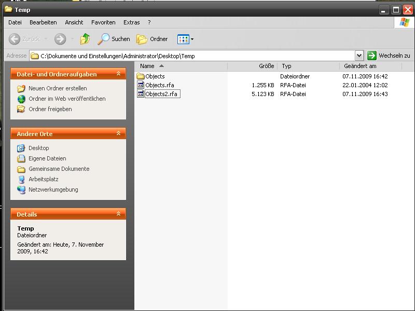Click the Objects.rfa file icon

point(141,85)
